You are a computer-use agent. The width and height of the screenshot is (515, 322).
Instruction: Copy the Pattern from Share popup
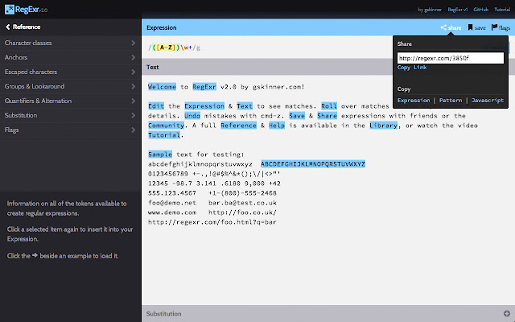451,101
